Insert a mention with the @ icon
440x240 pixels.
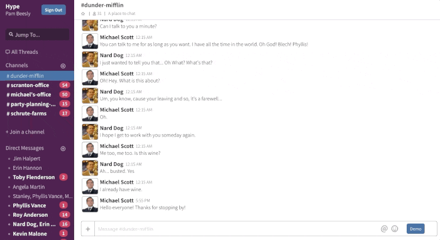coord(384,229)
